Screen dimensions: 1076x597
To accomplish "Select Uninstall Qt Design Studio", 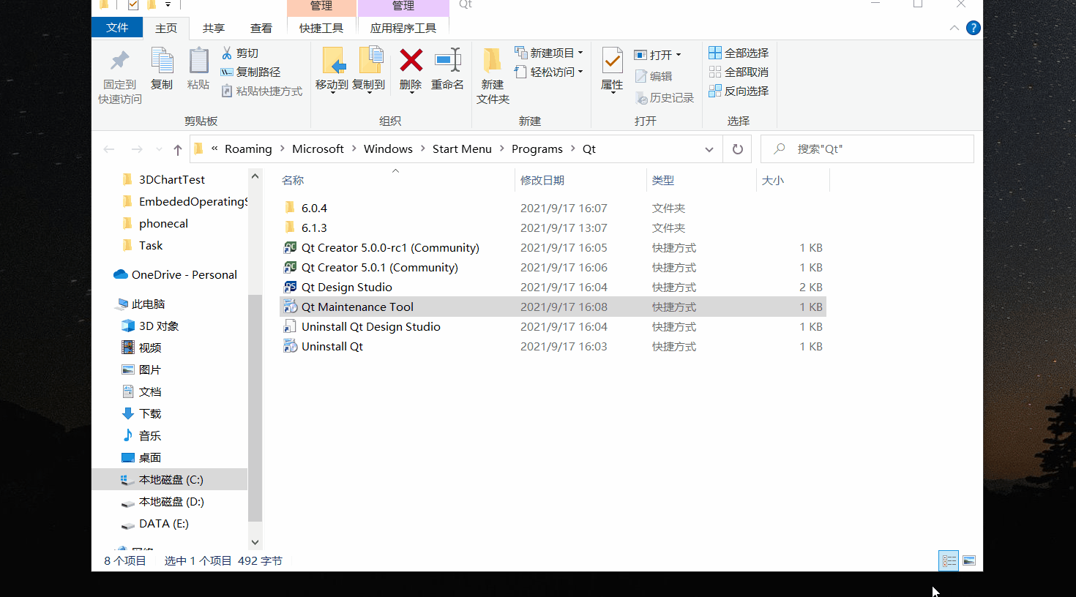I will pos(362,326).
